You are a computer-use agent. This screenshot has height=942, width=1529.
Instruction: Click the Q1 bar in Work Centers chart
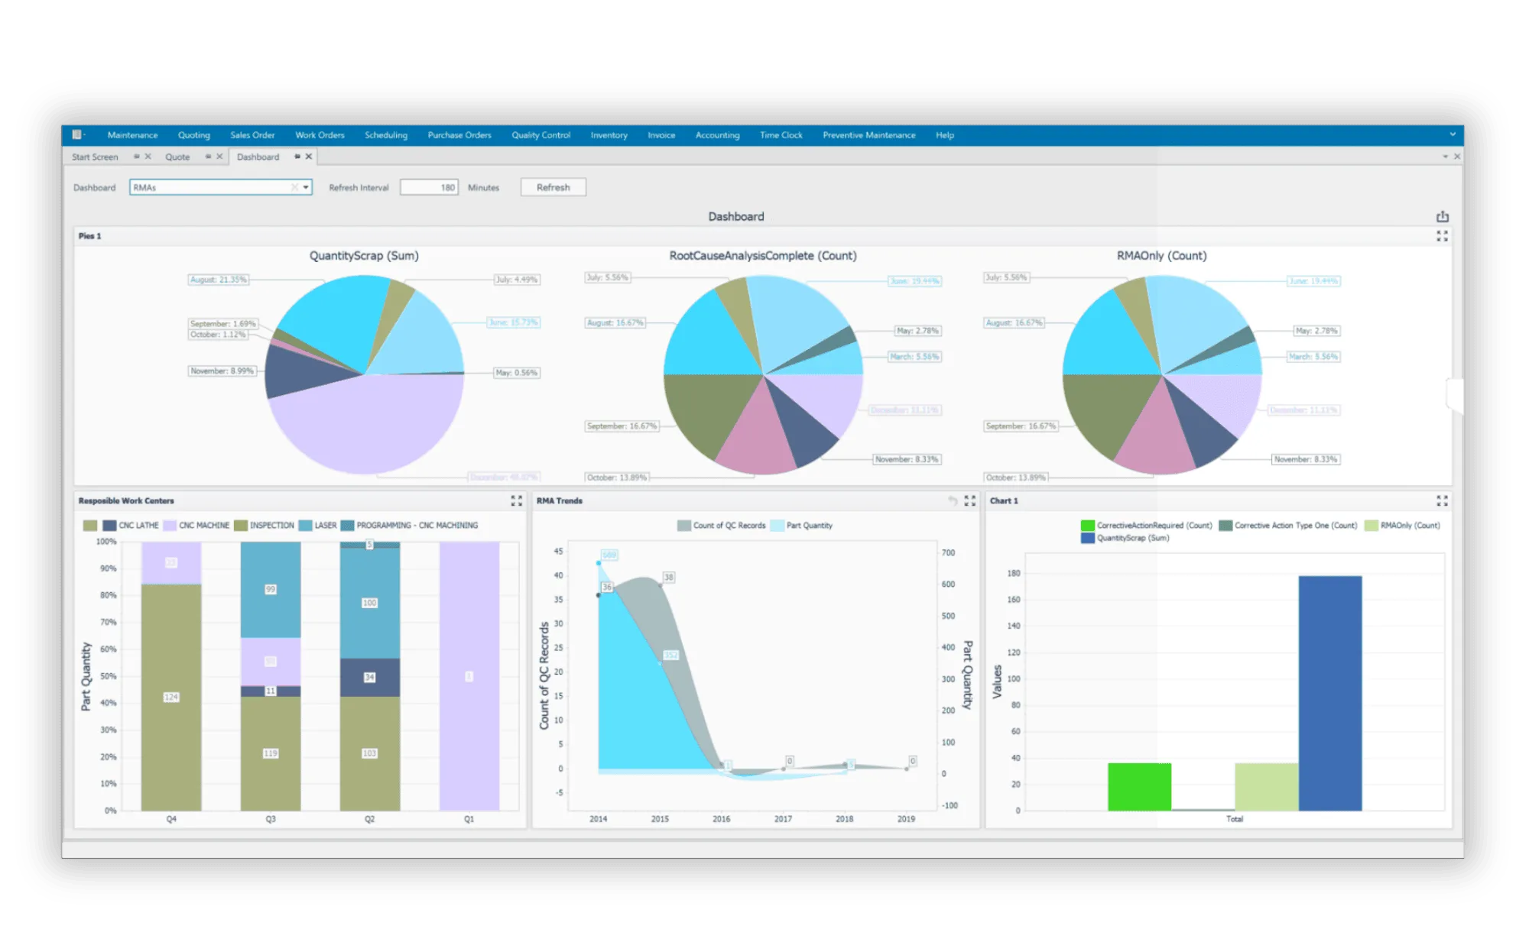coord(469,676)
